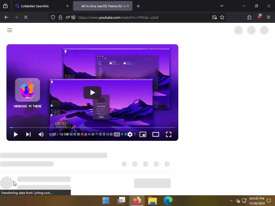Open Firefox View in the tab bar

(x=5, y=6)
